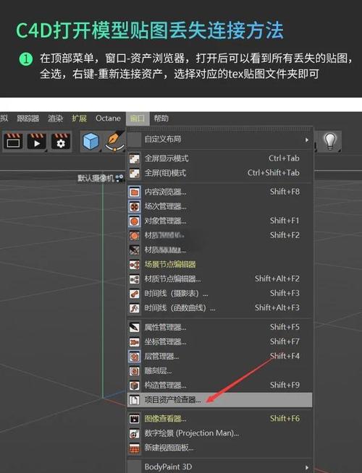Open the 窗口 menu in the menu bar
The width and height of the screenshot is (362, 473).
[x=138, y=119]
